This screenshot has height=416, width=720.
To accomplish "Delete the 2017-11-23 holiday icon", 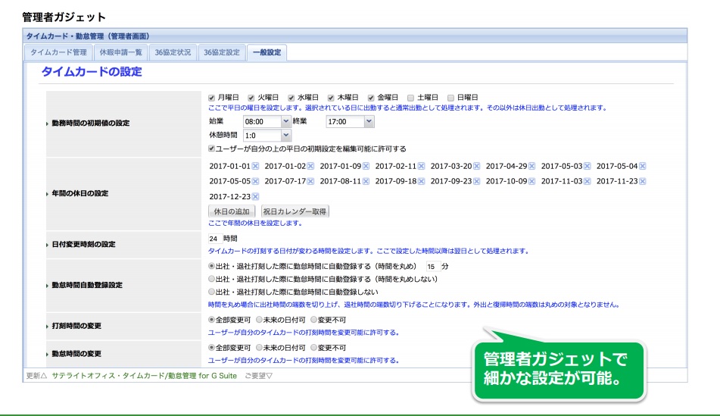I will click(x=643, y=181).
